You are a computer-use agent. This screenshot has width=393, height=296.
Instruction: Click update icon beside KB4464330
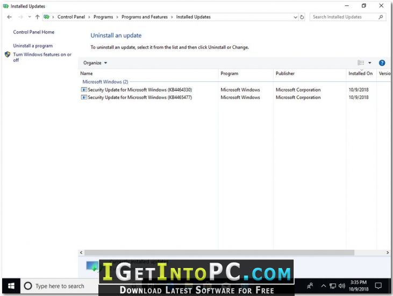click(84, 89)
